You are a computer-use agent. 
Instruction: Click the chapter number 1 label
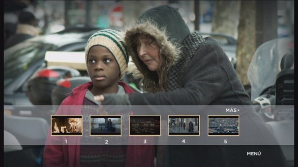(x=66, y=141)
